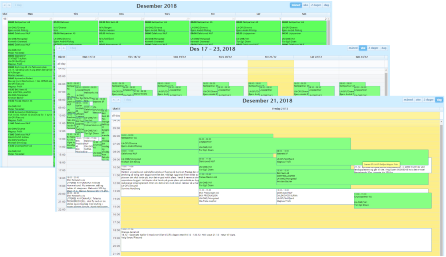
Task: Open 09:00 Kystverket Rederi event in month view
Action: tap(30, 82)
